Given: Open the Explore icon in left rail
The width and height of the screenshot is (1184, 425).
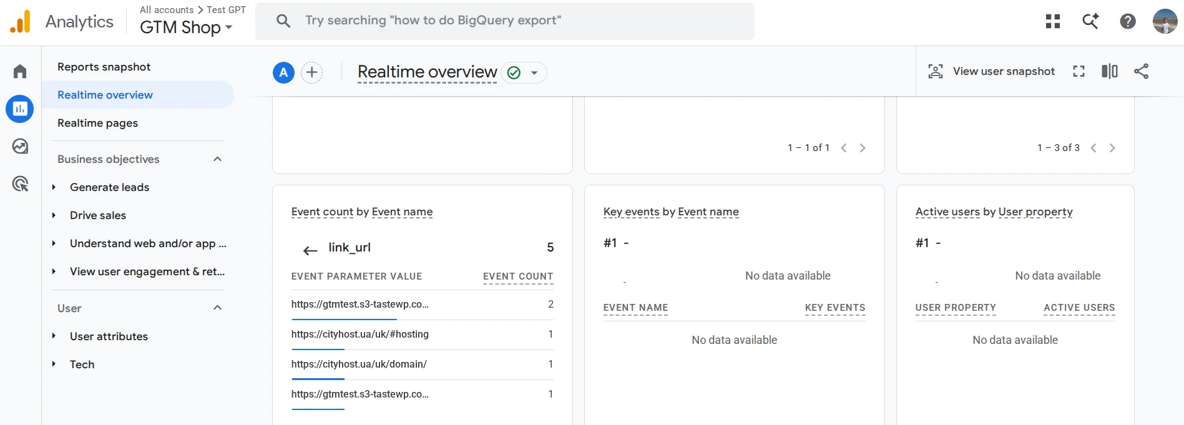Looking at the screenshot, I should tap(20, 147).
